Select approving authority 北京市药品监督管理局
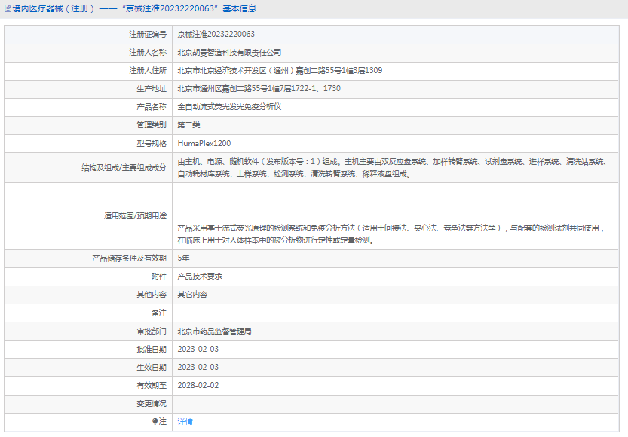This screenshot has height=437, width=628. [x=214, y=331]
